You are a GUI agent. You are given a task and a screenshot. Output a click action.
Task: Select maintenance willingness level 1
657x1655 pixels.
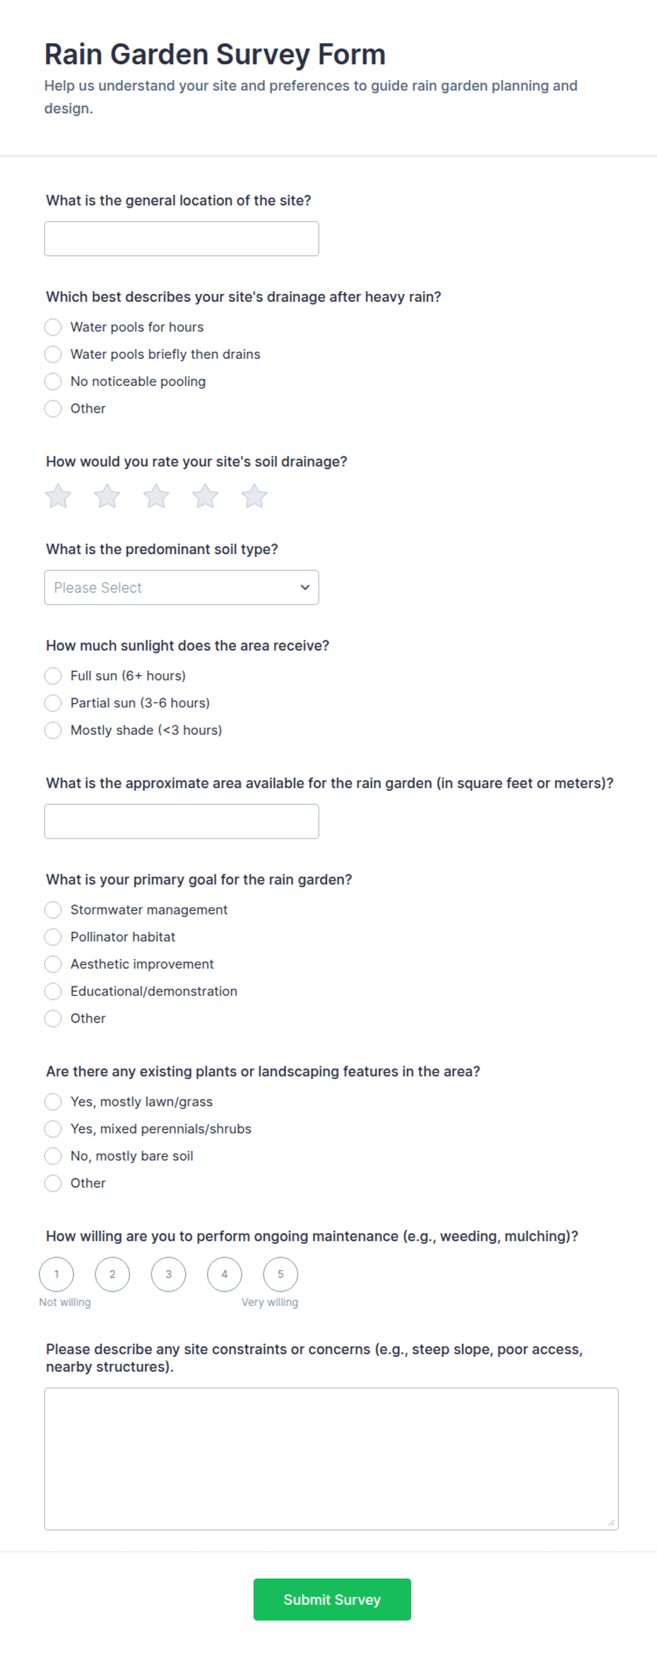pyautogui.click(x=57, y=1274)
